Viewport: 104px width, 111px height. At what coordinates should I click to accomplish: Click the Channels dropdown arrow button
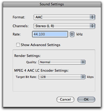[92, 26]
